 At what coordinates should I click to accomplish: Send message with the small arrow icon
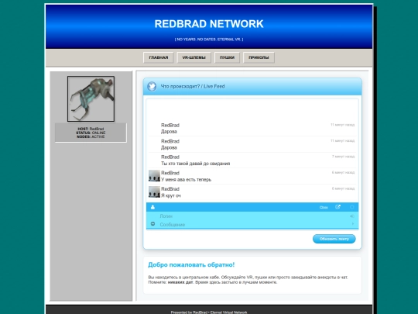click(353, 224)
